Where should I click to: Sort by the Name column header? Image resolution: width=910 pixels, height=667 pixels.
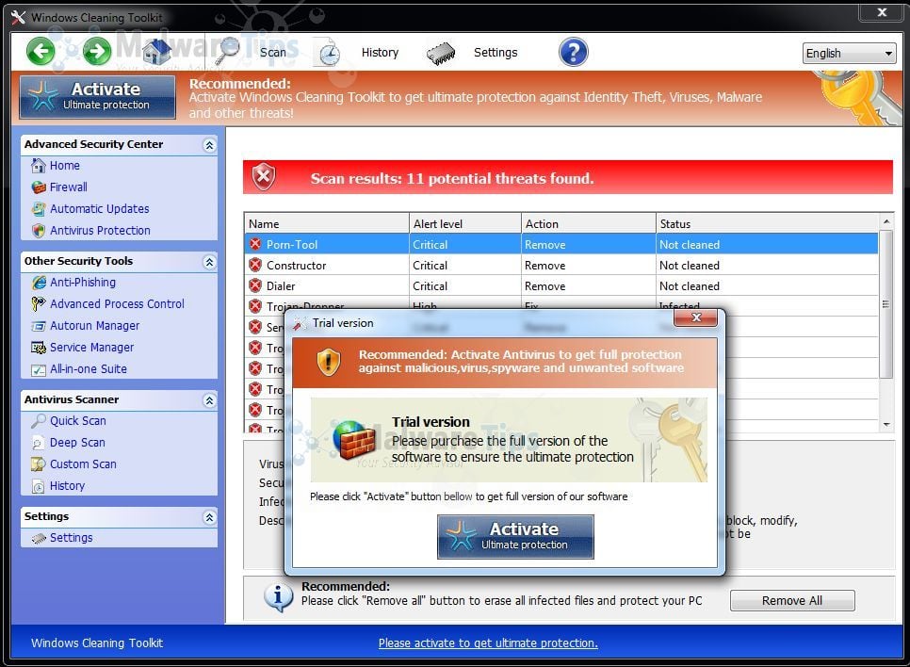327,223
